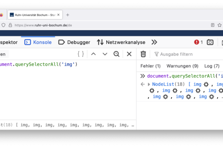The image size is (223, 148).
Task: Click the site security lock icon
Action: pyautogui.click(x=10, y=25)
